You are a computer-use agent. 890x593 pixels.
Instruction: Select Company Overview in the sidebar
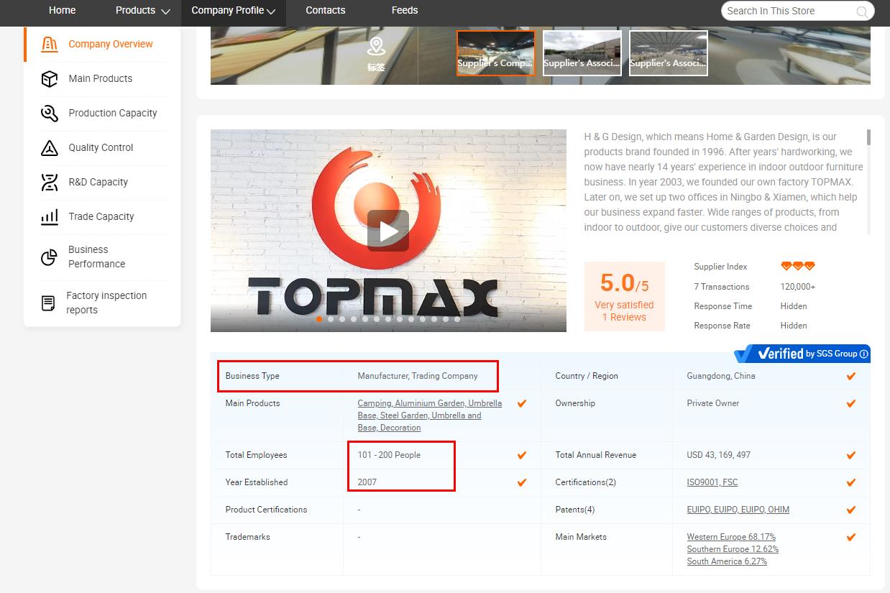pyautogui.click(x=111, y=44)
